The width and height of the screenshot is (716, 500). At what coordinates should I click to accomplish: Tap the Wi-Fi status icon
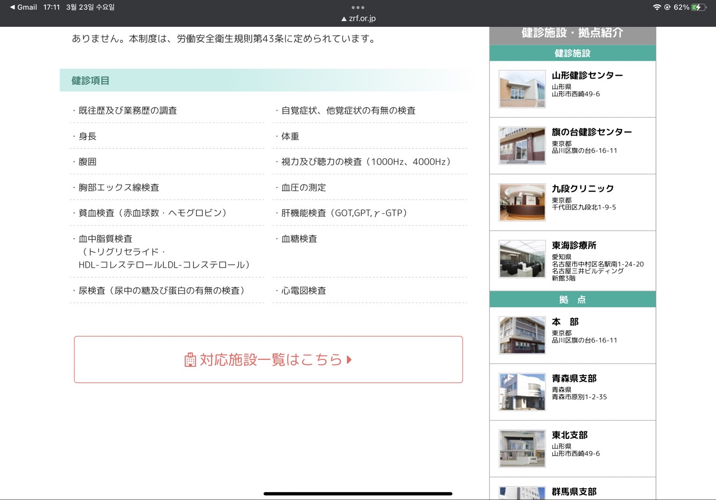(x=657, y=7)
